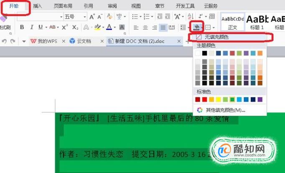Viewport: 285px width, 173px height.
Task: Toggle superscript X²
Action: (65, 27)
